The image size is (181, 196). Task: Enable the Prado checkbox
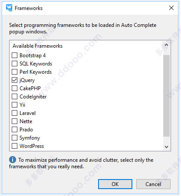(x=14, y=130)
